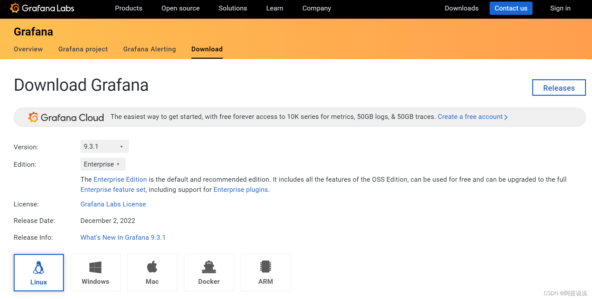Image resolution: width=592 pixels, height=299 pixels.
Task: Open the Products menu
Action: pos(129,8)
